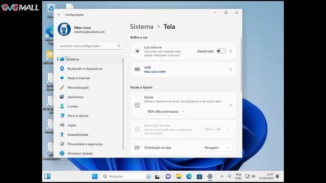The height and width of the screenshot is (183, 326).
Task: Click the Hora e idioma globe icon
Action: [62, 115]
